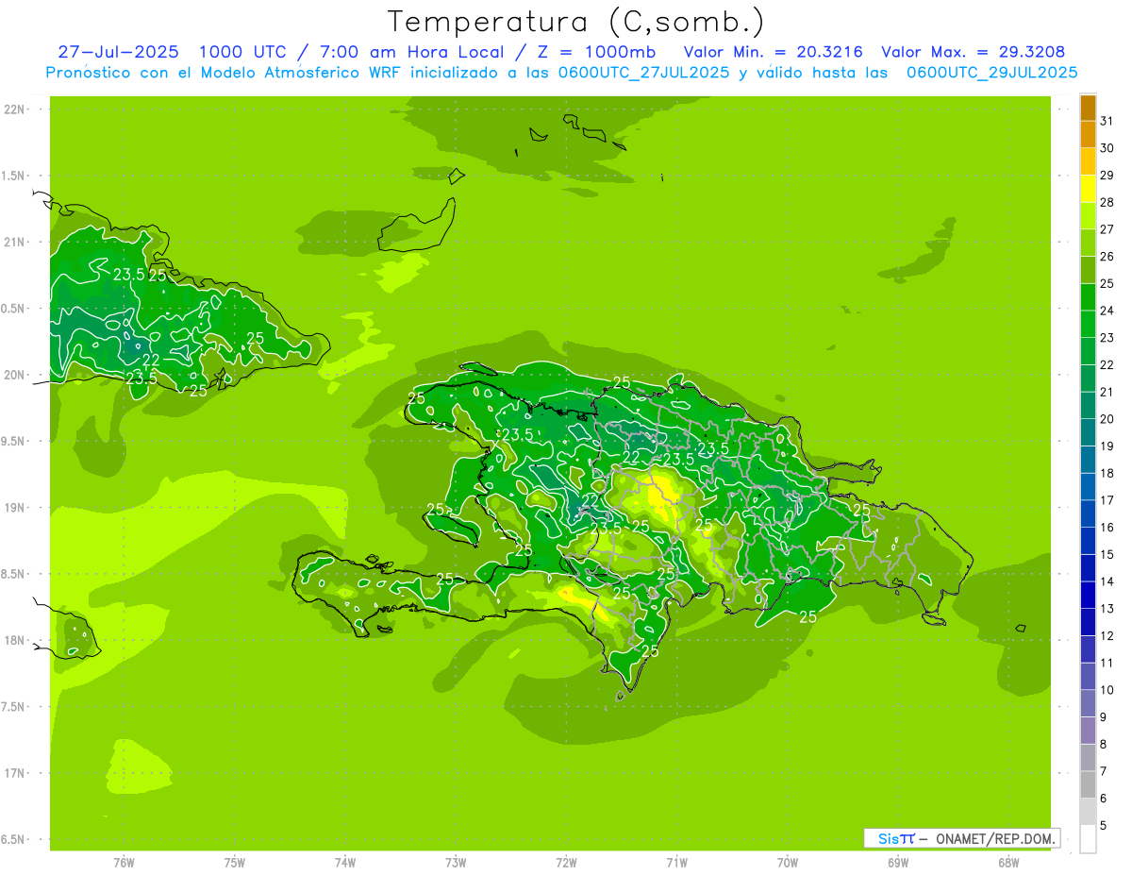Click the legend value "20"
Image resolution: width=1132 pixels, height=875 pixels.
pos(1107,419)
